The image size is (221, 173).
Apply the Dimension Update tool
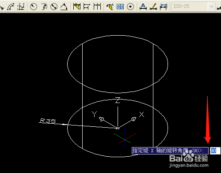click(x=164, y=7)
